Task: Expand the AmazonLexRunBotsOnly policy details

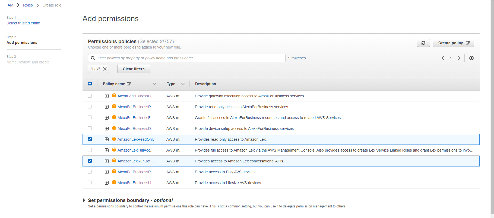Action: [x=107, y=161]
